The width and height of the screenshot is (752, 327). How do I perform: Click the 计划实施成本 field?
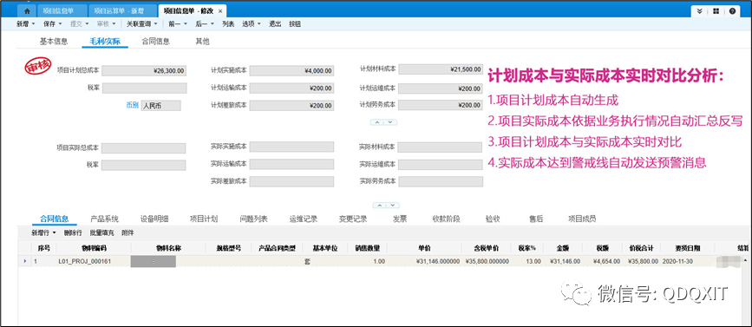coord(291,70)
